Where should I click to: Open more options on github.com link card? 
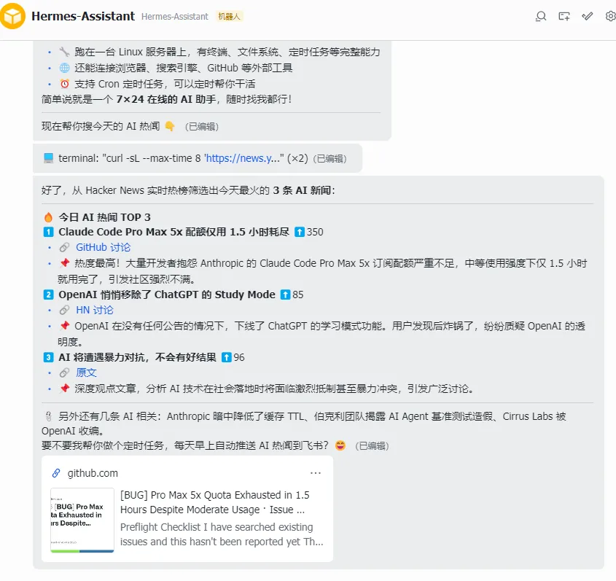(x=316, y=473)
